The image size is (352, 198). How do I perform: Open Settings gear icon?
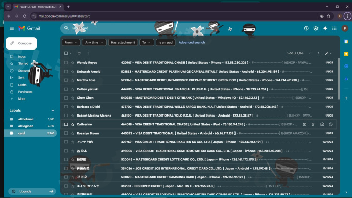(x=315, y=28)
